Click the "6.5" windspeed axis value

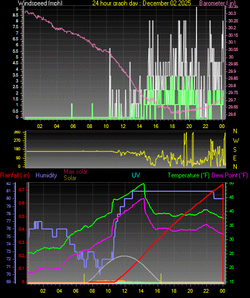click(15, 39)
